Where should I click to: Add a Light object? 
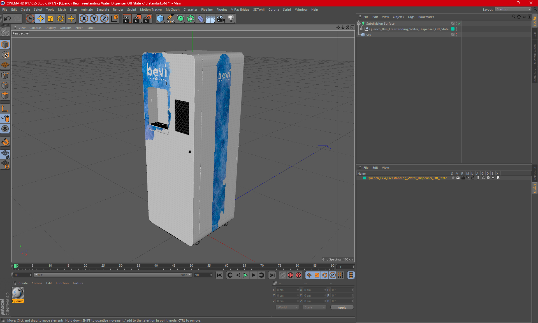point(231,19)
